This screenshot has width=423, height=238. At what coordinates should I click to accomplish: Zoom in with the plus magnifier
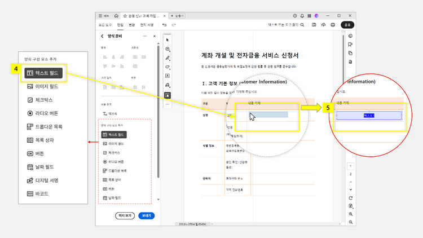350,214
